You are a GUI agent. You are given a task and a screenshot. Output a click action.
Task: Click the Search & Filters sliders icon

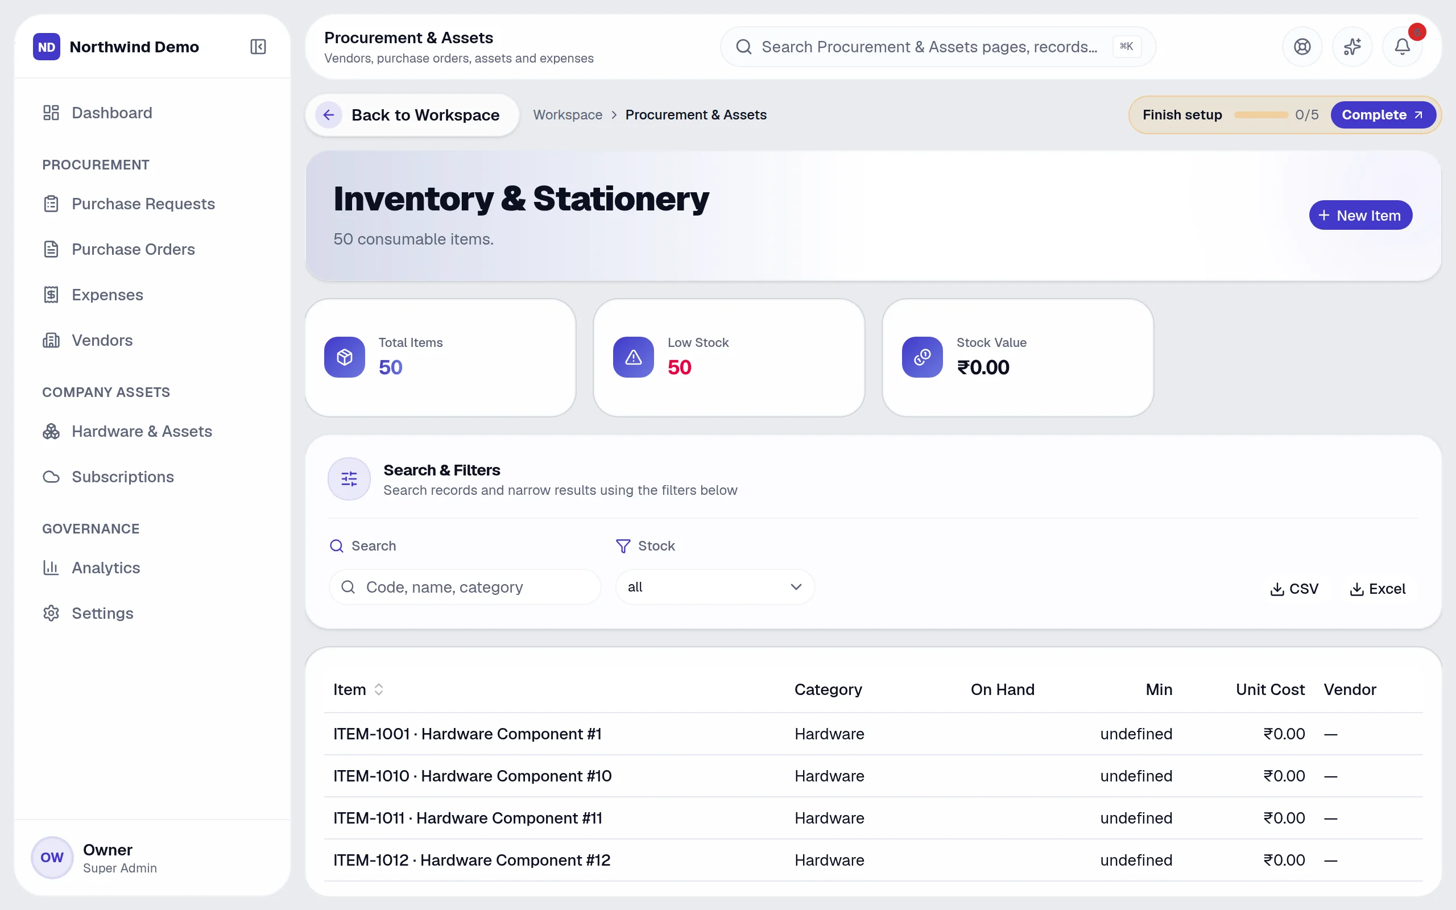click(x=349, y=478)
